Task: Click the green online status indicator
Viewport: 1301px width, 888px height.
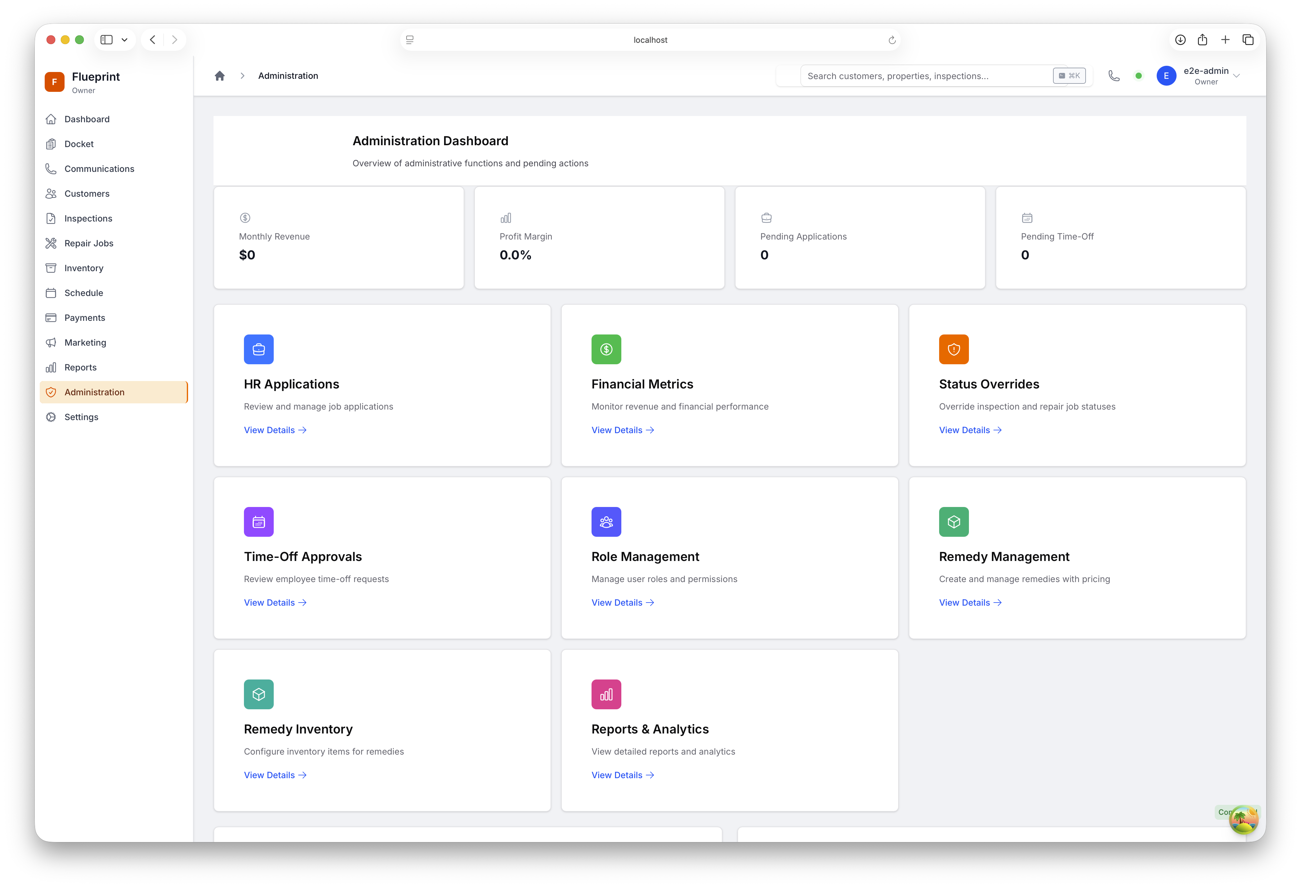Action: 1138,75
